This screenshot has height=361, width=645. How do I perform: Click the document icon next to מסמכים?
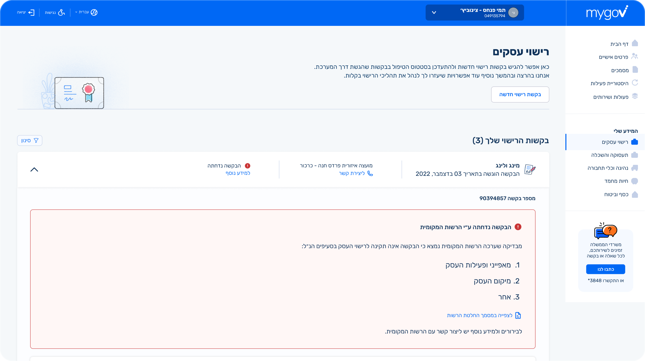[635, 70]
